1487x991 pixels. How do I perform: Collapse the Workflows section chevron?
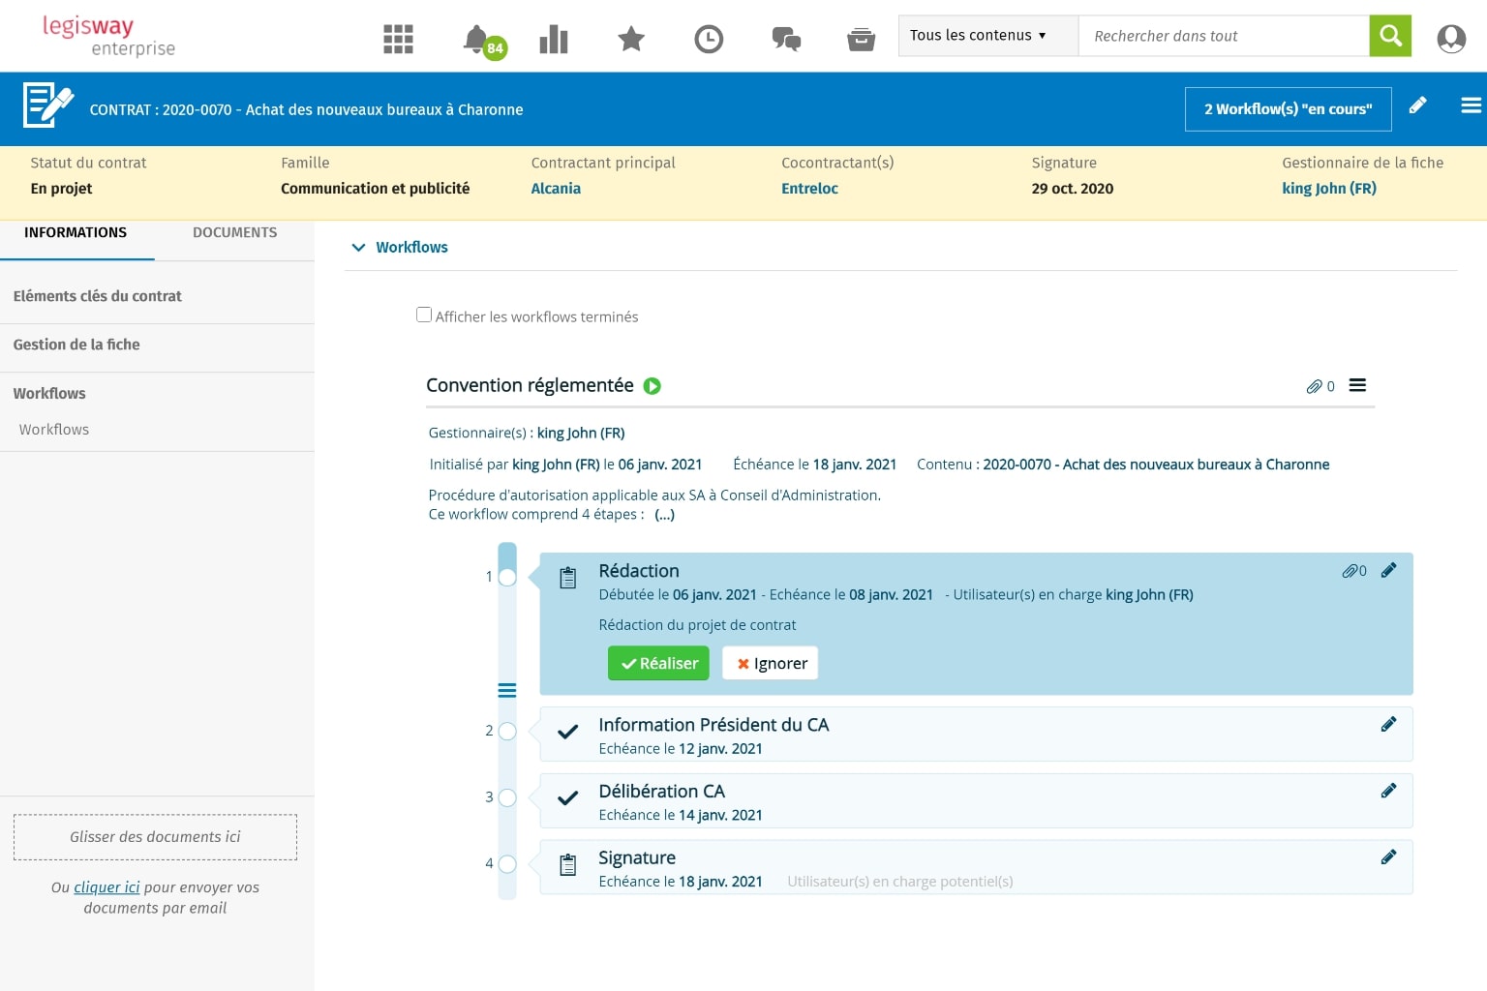pyautogui.click(x=358, y=248)
